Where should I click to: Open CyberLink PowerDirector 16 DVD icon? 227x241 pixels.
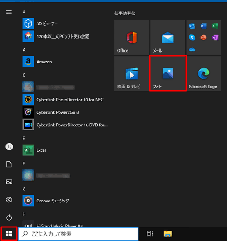[x=28, y=125]
